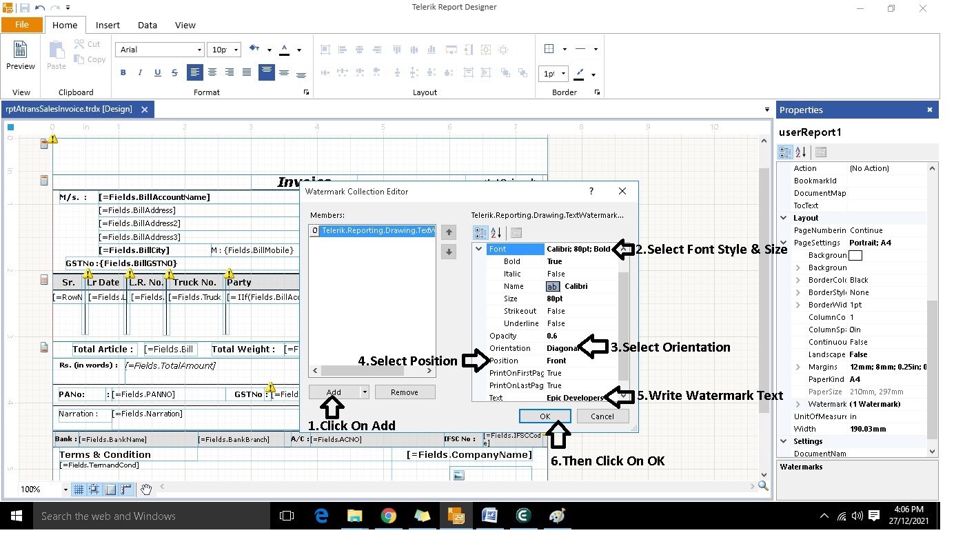Screen dimensions: 965x535
Task: Click OK in Watermark Collection Editor
Action: click(545, 416)
